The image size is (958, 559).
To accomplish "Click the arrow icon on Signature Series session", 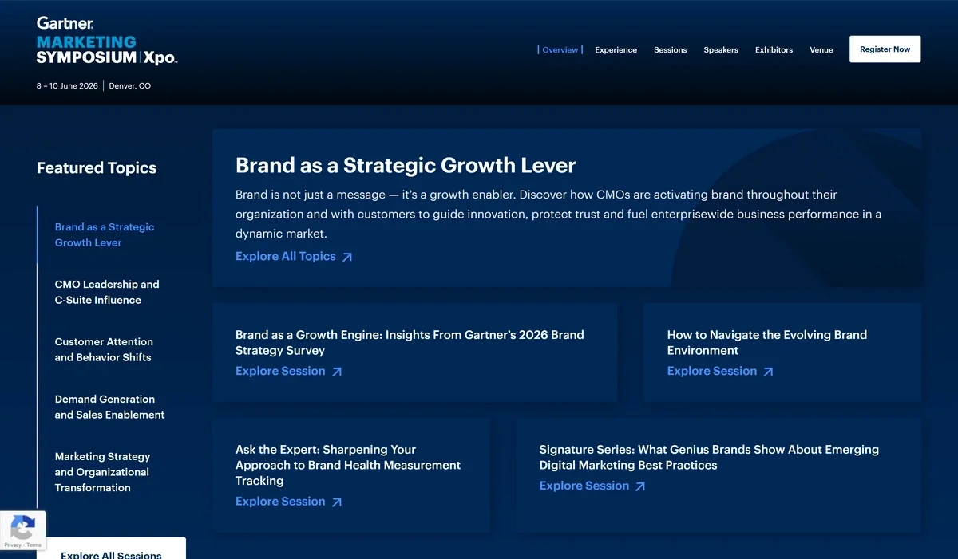I will click(x=641, y=486).
